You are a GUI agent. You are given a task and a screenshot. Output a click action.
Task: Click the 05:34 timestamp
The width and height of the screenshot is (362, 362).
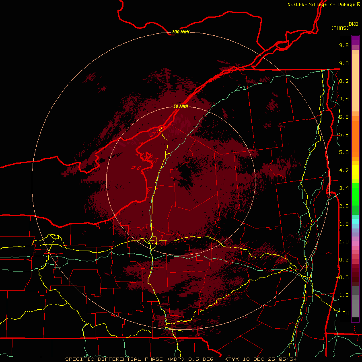(288, 359)
